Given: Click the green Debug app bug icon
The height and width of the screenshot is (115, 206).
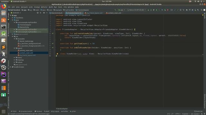Looking at the screenshot, I should [156, 10].
